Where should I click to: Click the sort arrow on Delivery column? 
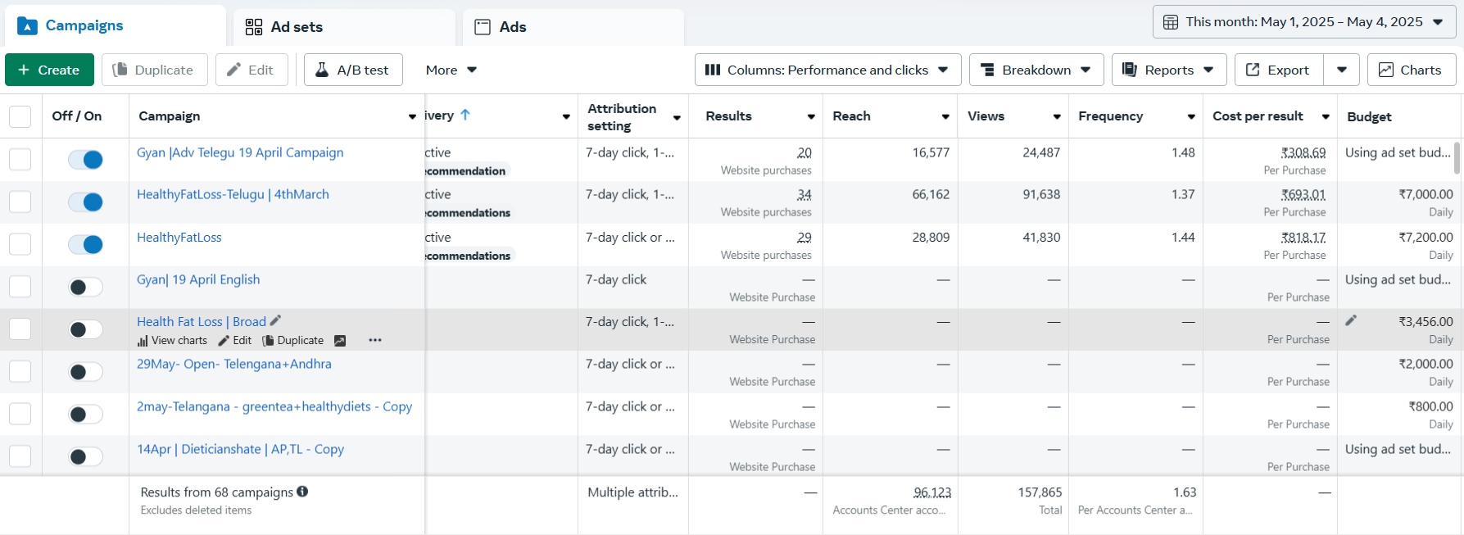465,116
